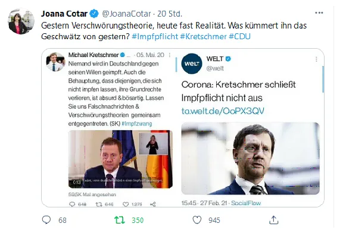Click the #Impfpflicht hashtag
Viewport: 346px width, 230px height.
coord(155,36)
